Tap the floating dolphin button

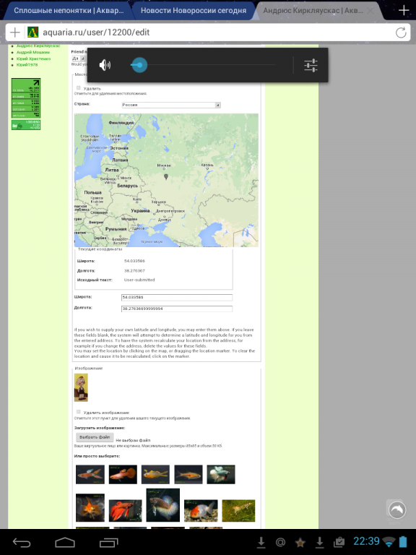(x=396, y=510)
